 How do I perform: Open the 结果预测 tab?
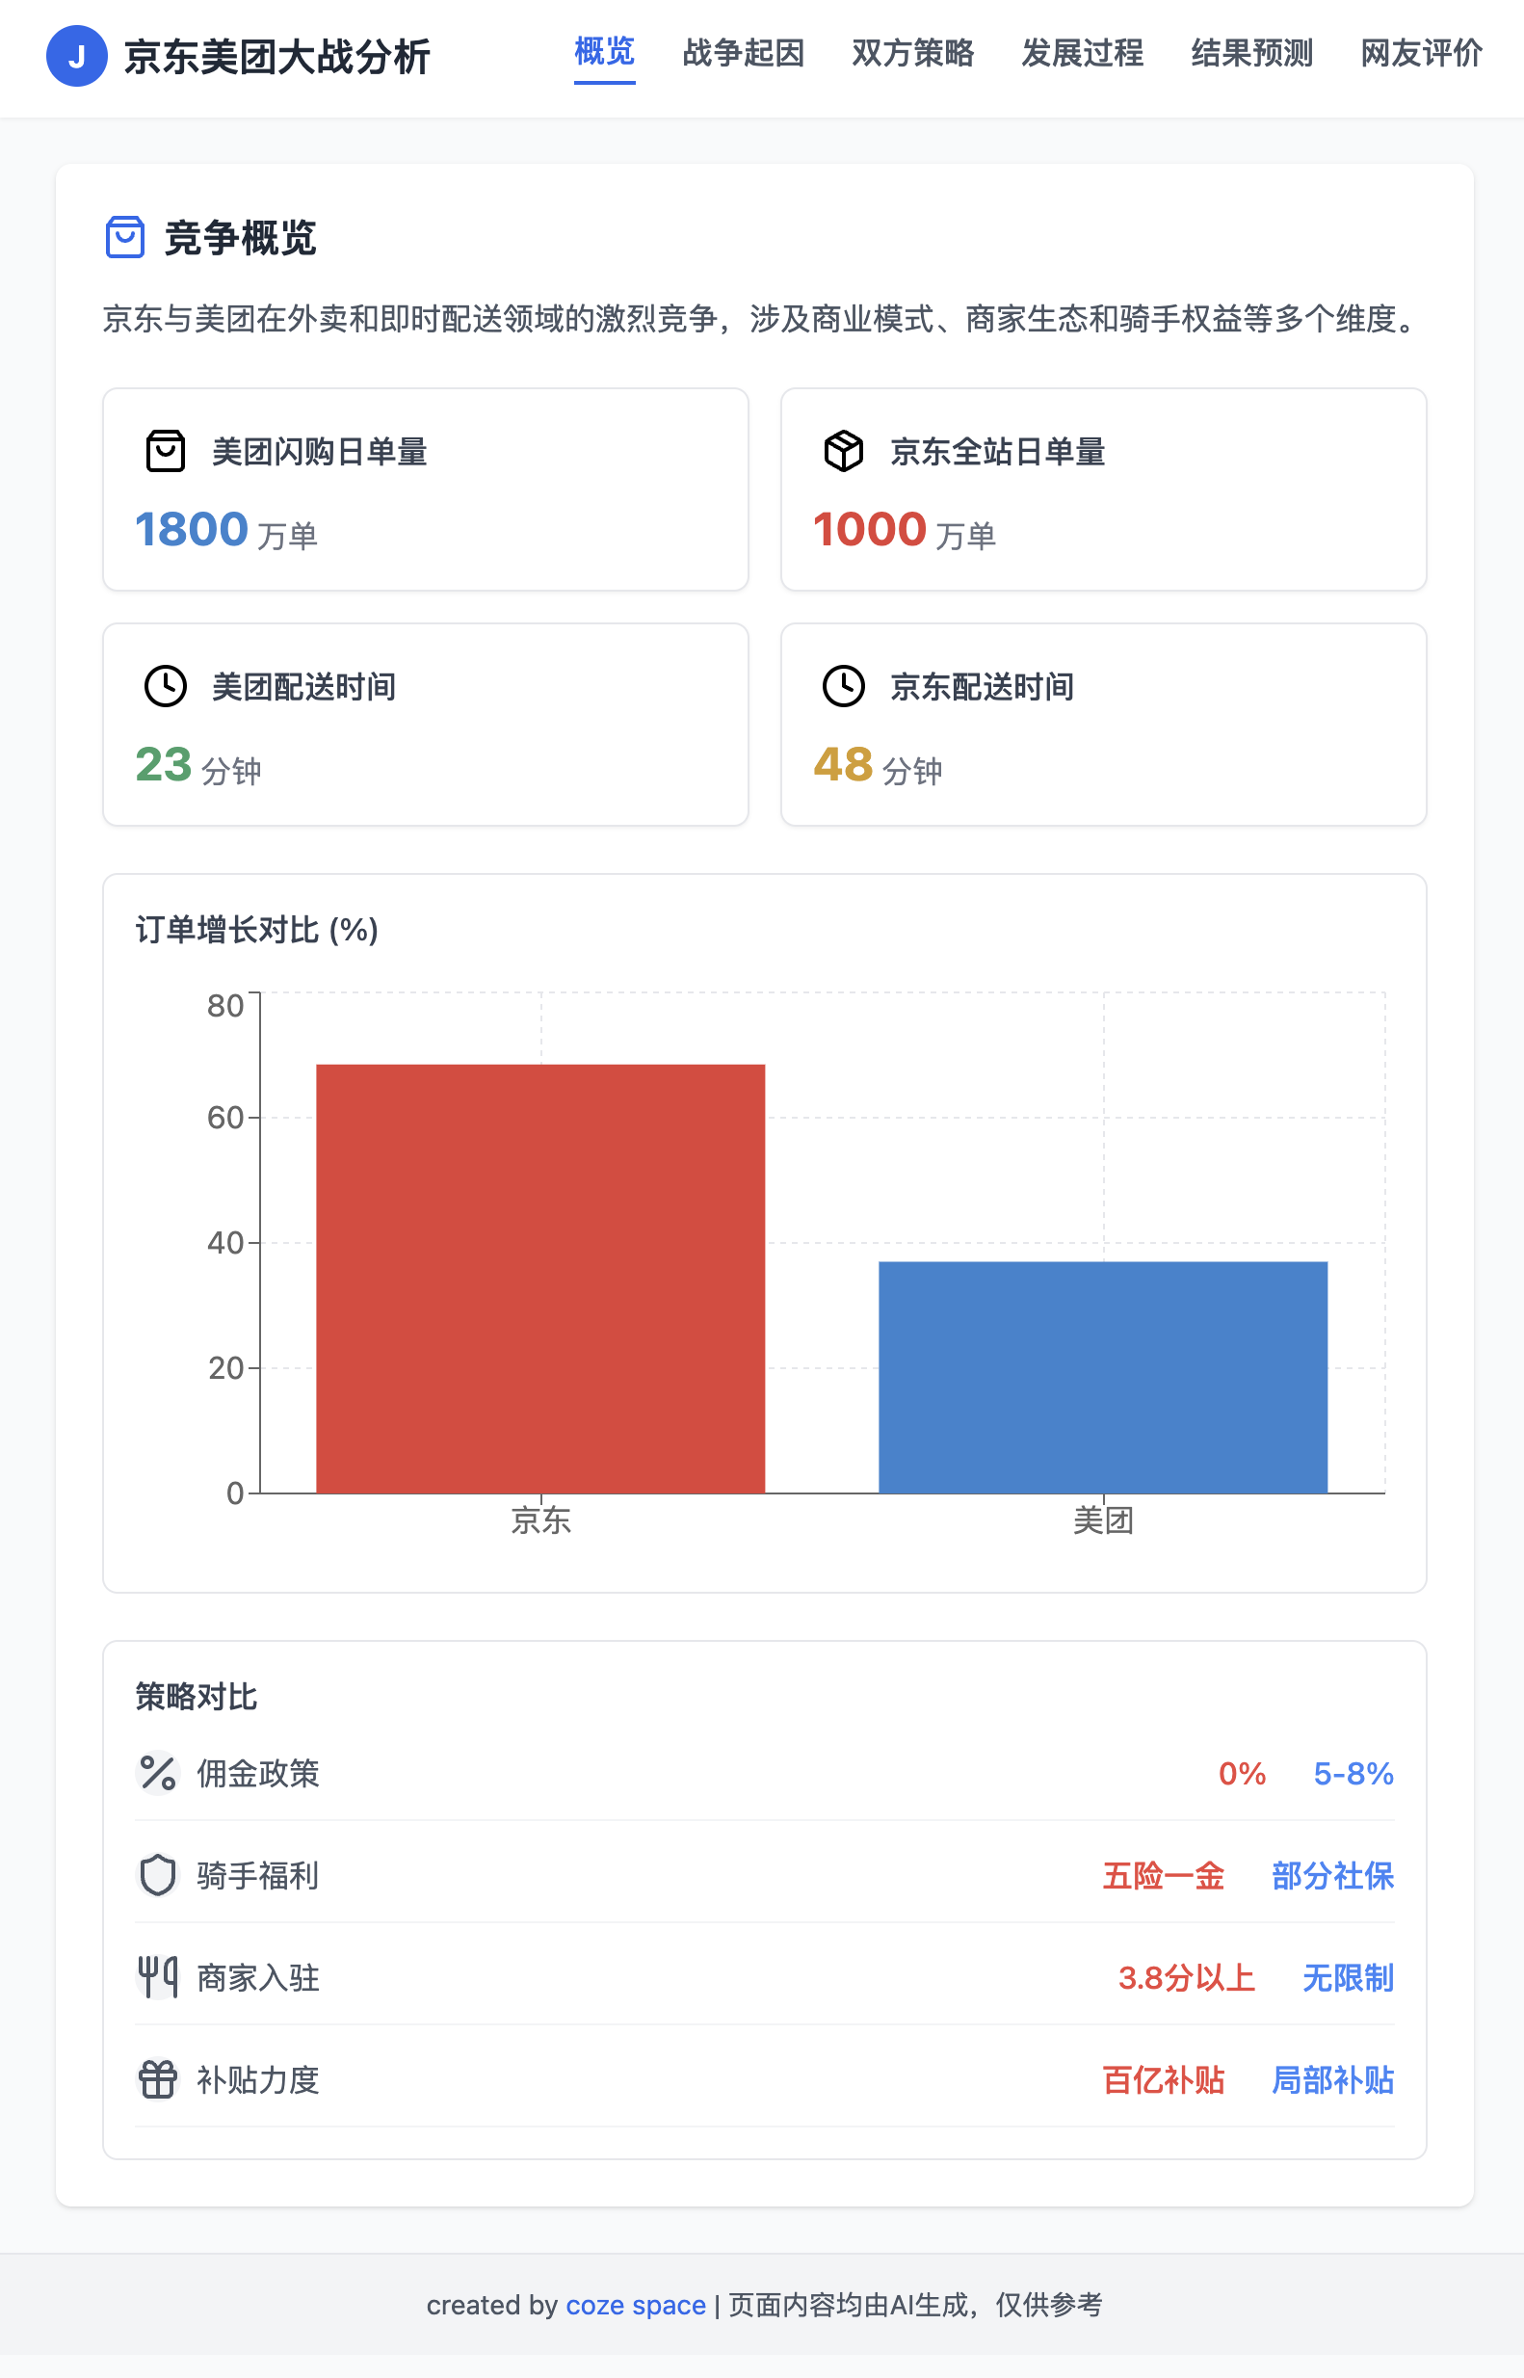pyautogui.click(x=1252, y=52)
